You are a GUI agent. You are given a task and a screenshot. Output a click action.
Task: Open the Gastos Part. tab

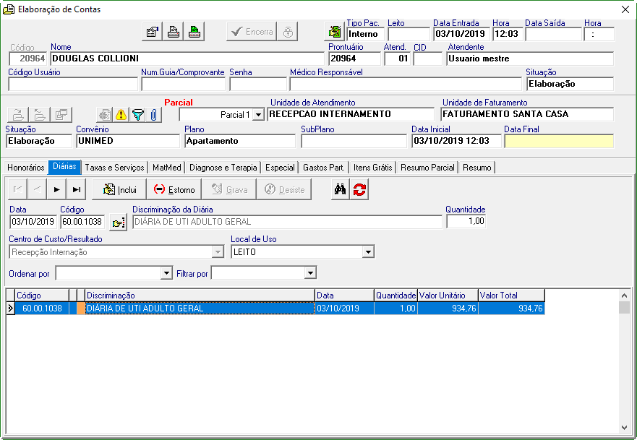324,168
